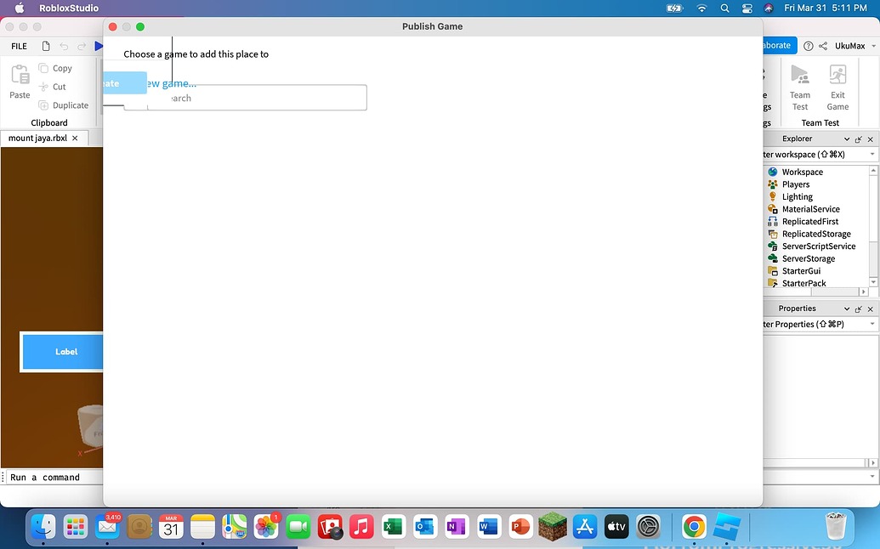Collapse the Properties panel chevron
880x549 pixels.
click(846, 309)
